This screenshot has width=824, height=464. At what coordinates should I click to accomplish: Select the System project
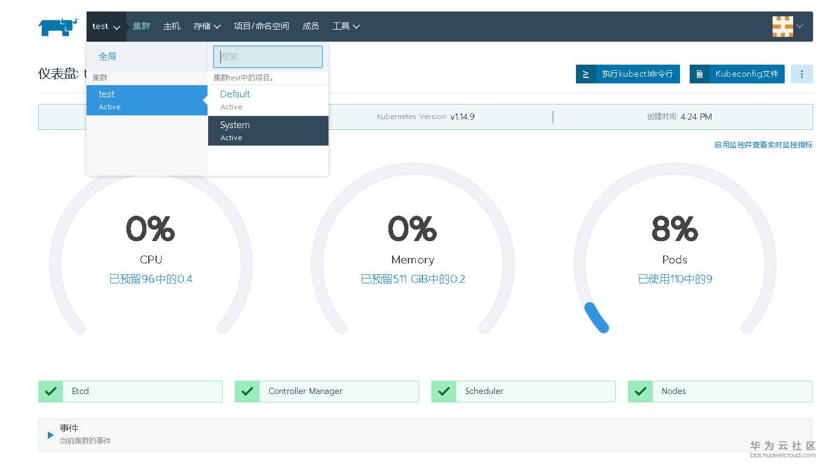268,131
